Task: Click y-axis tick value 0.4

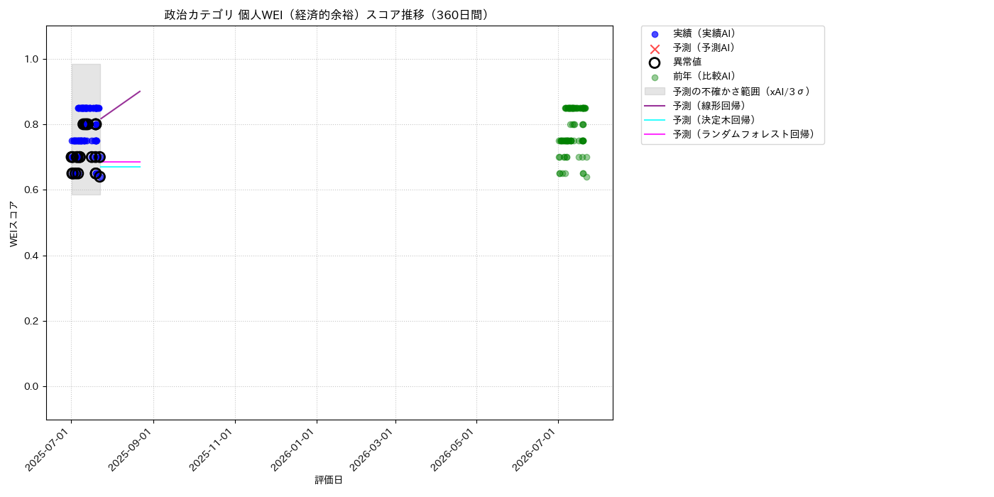Action: (33, 256)
